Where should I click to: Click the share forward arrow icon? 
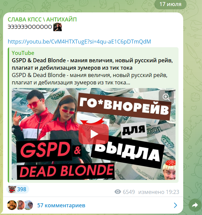(x=195, y=205)
